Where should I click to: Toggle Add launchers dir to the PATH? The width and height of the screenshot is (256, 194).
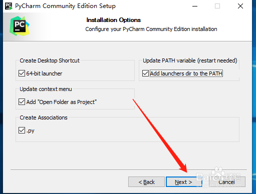(x=145, y=73)
